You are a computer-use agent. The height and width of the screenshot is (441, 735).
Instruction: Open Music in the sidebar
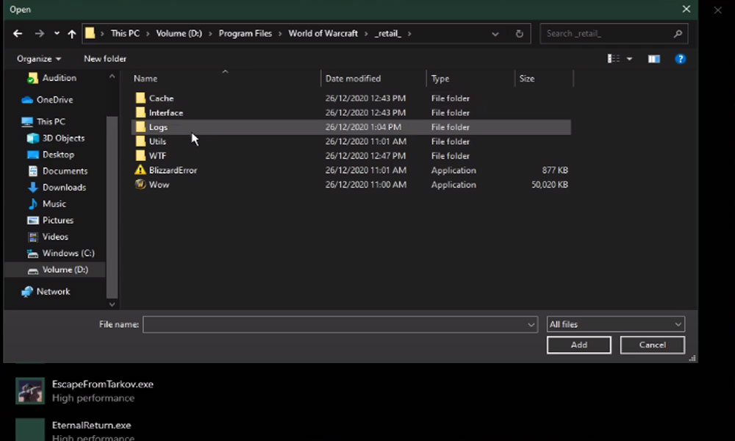47,204
